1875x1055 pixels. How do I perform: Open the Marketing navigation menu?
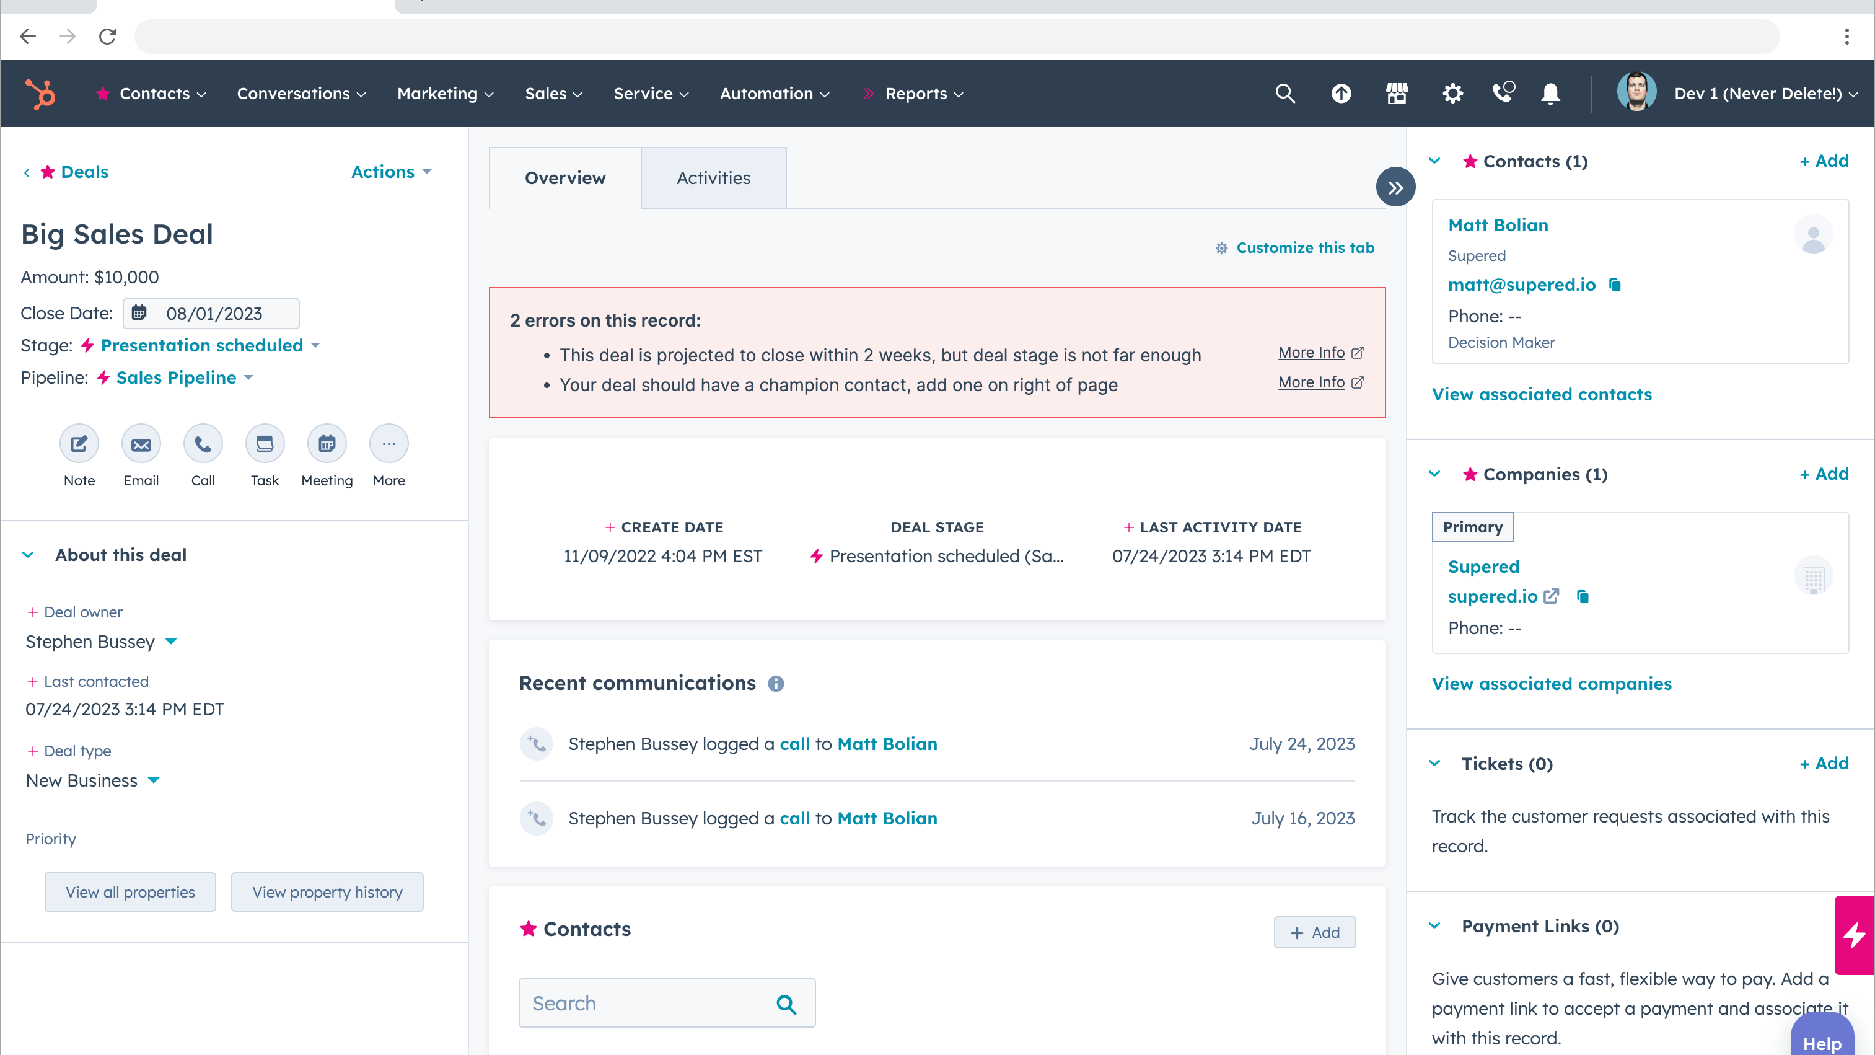pyautogui.click(x=446, y=94)
